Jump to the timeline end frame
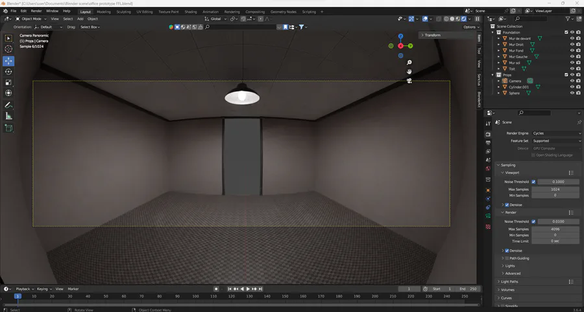The height and width of the screenshot is (312, 584). [x=261, y=289]
